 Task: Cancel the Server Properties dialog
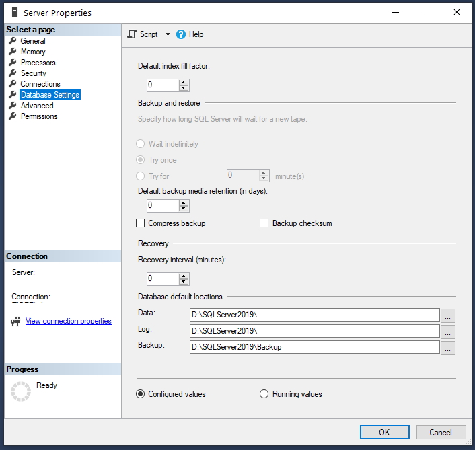pos(441,432)
